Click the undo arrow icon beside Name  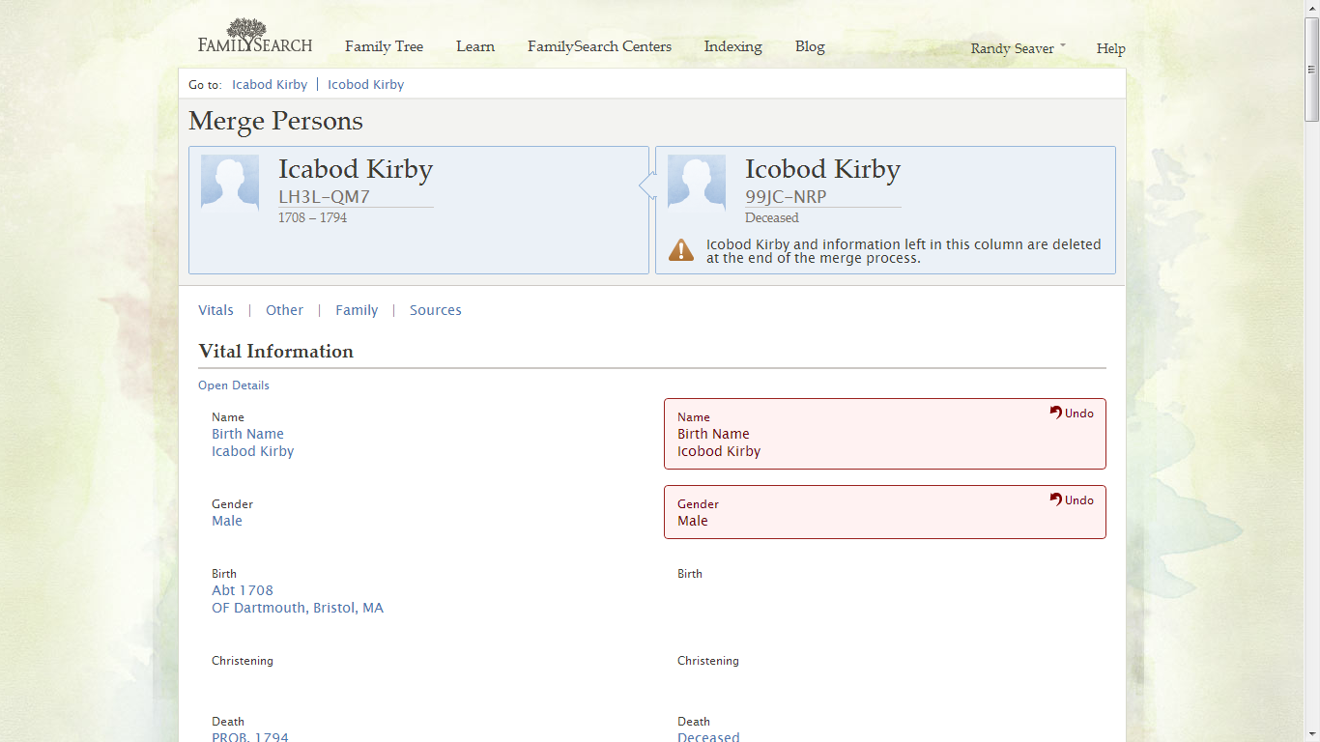tap(1054, 412)
